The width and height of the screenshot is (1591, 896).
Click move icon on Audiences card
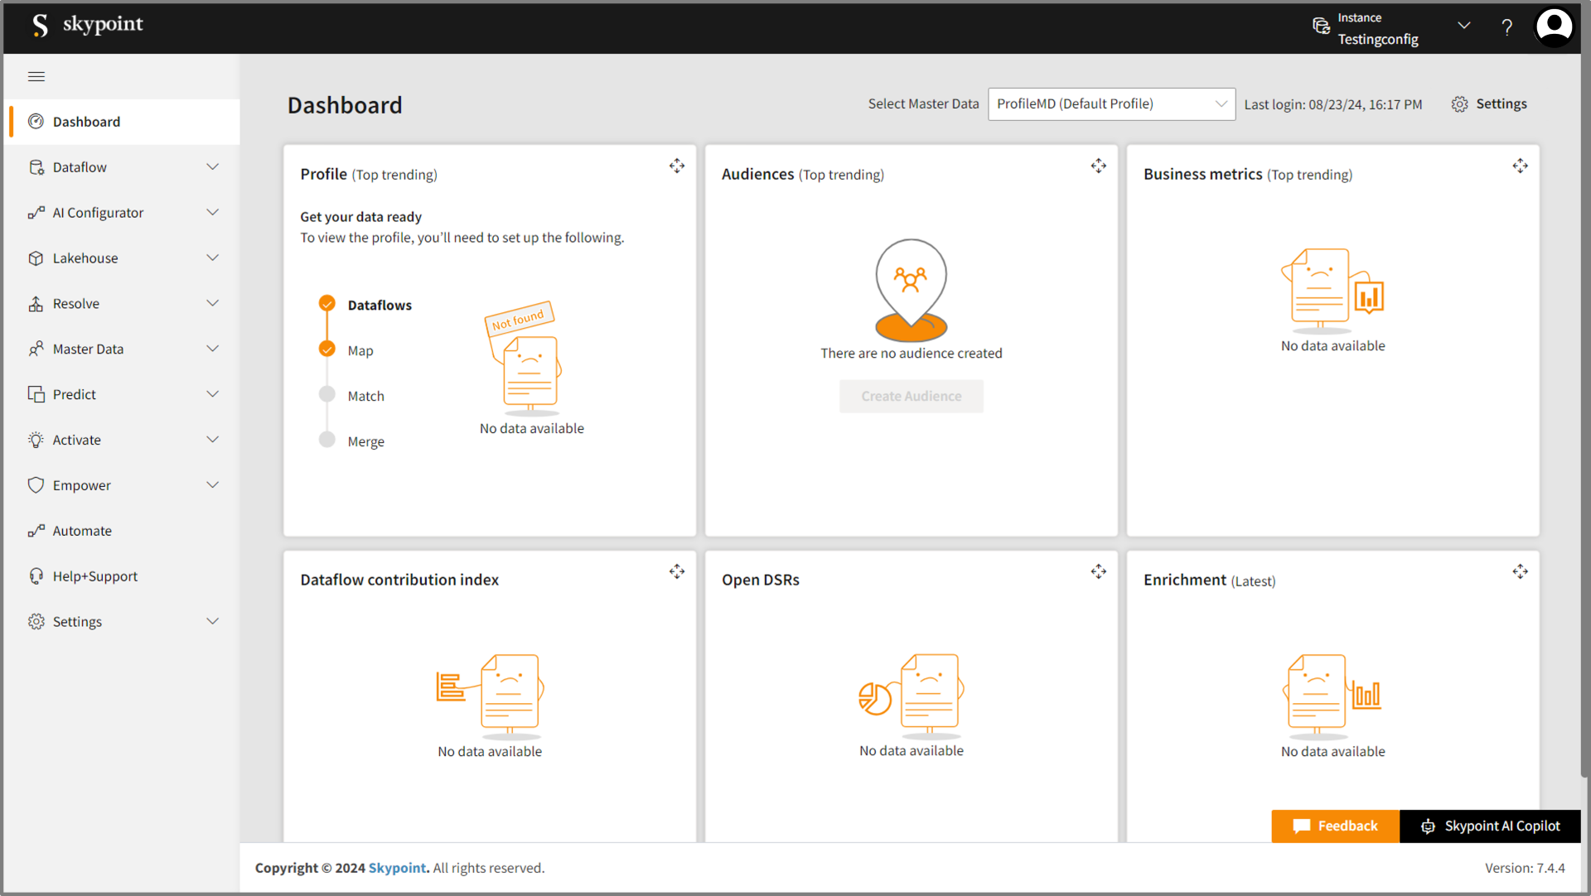point(1098,166)
